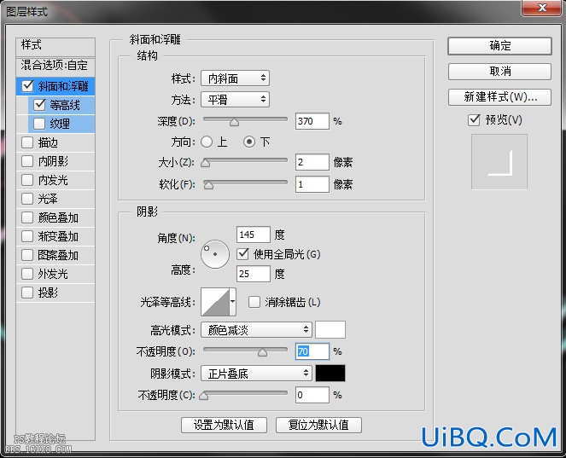566x458 pixels.
Task: Enable the 投影 checkbox
Action: coord(27,293)
